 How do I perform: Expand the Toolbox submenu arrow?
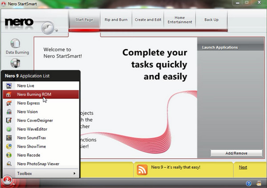(74, 173)
